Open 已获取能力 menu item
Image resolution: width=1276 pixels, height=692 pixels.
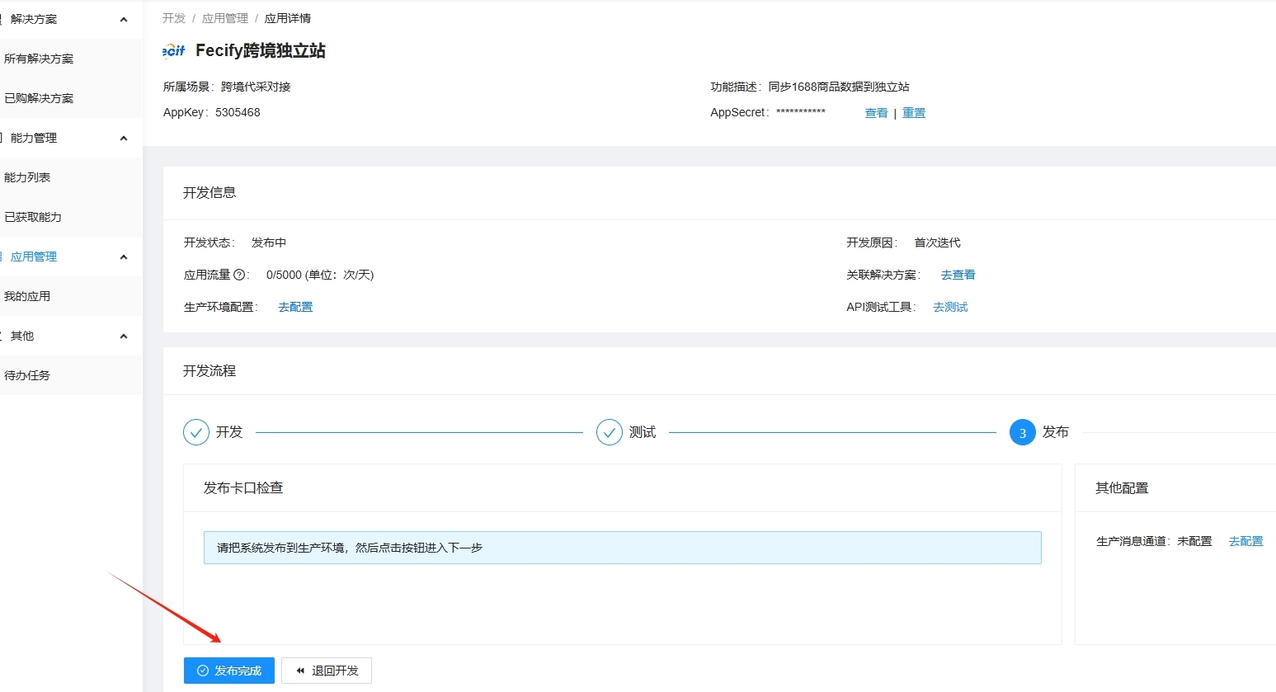click(33, 217)
